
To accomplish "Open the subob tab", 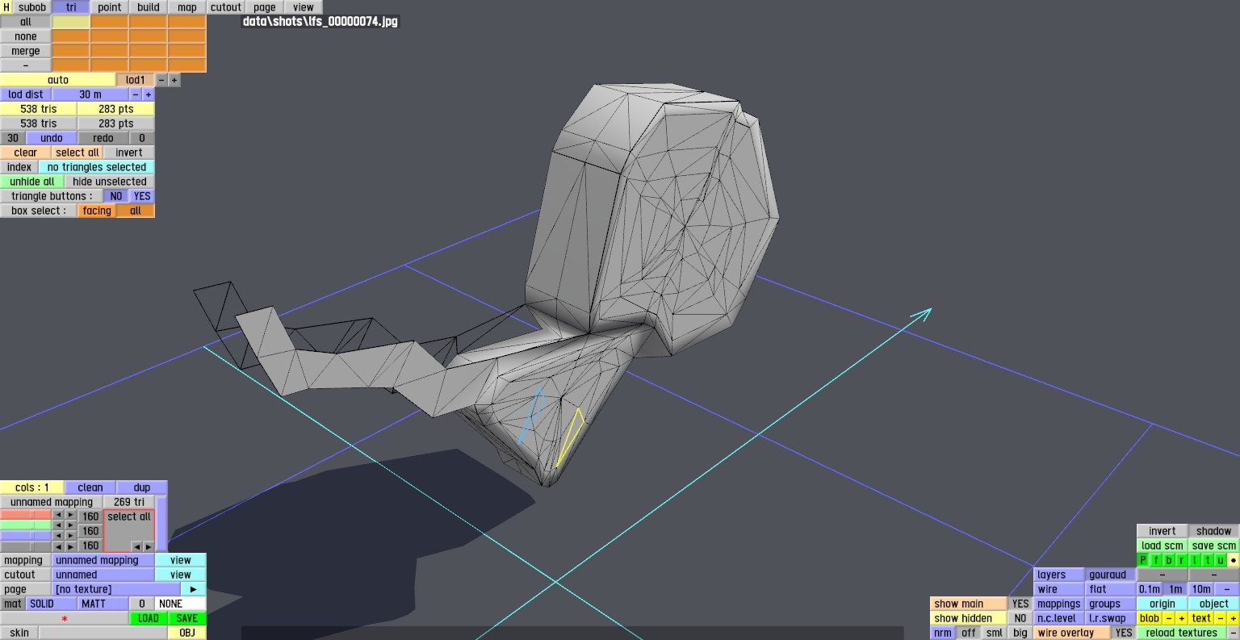I will (32, 7).
